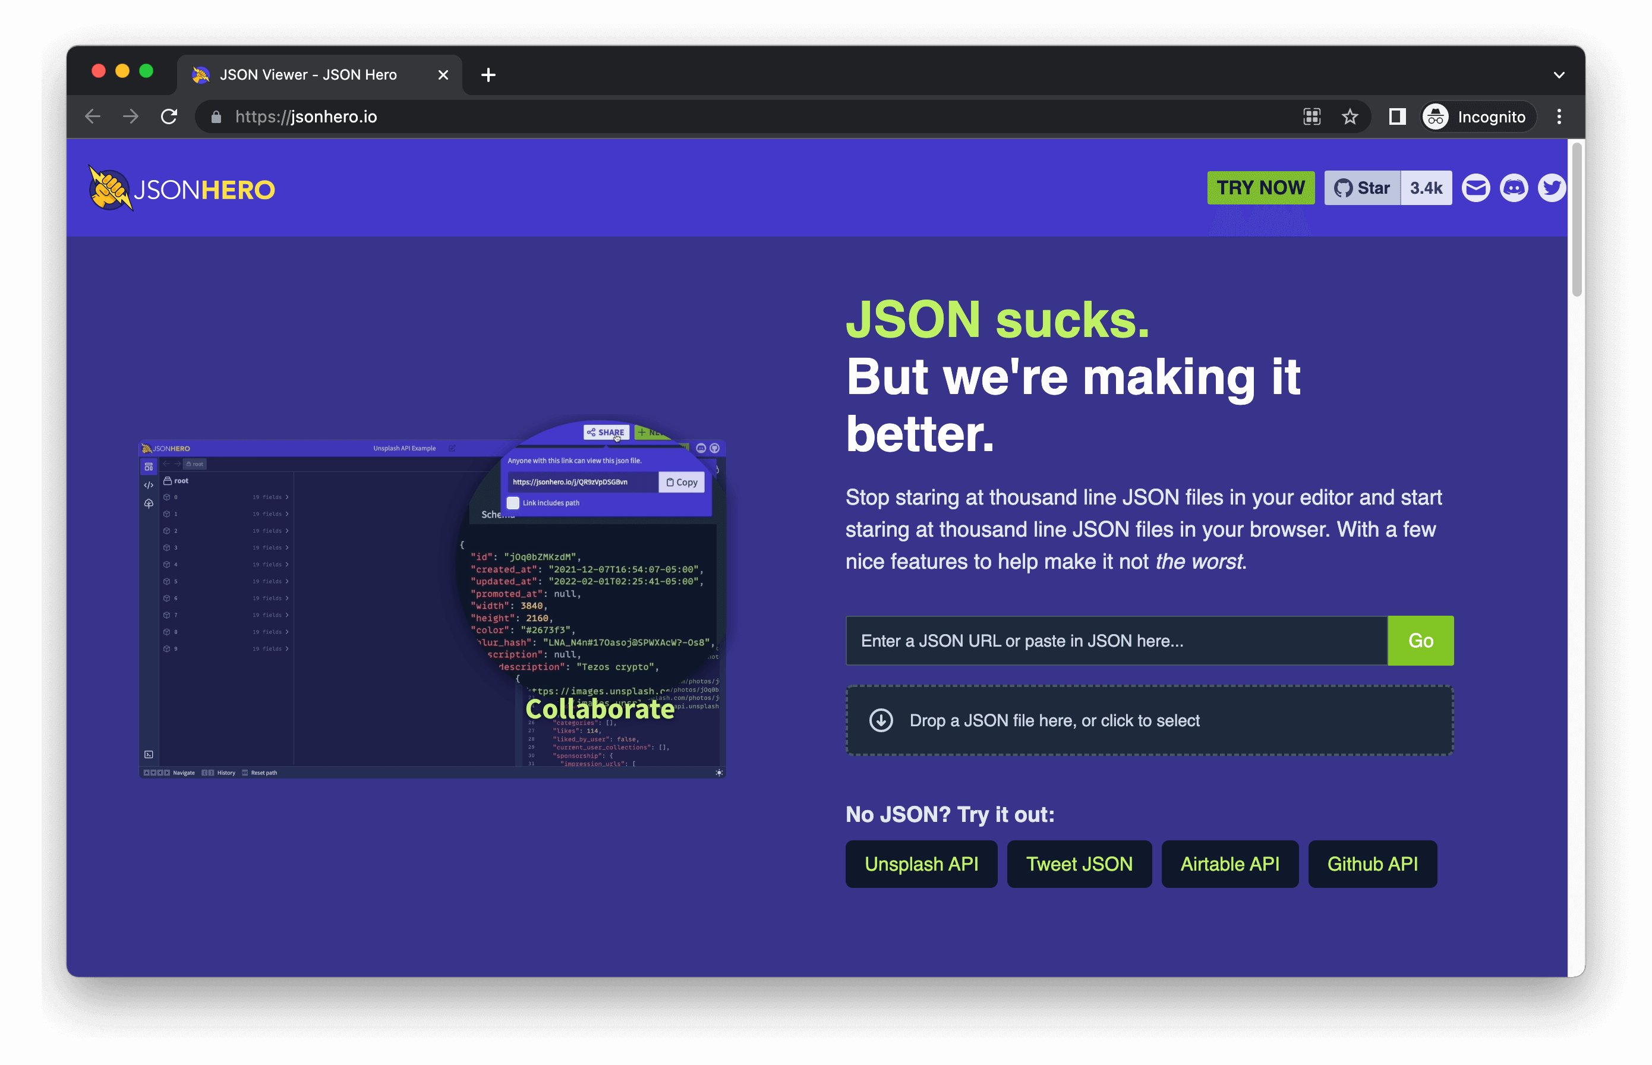Reload the page with refresh icon

tap(169, 117)
